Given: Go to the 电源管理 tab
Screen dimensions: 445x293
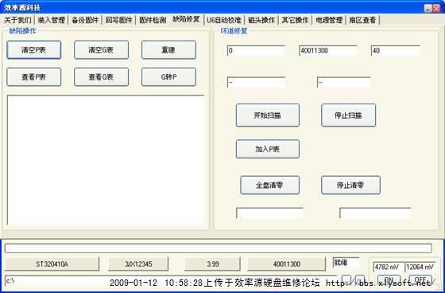Looking at the screenshot, I should (329, 20).
